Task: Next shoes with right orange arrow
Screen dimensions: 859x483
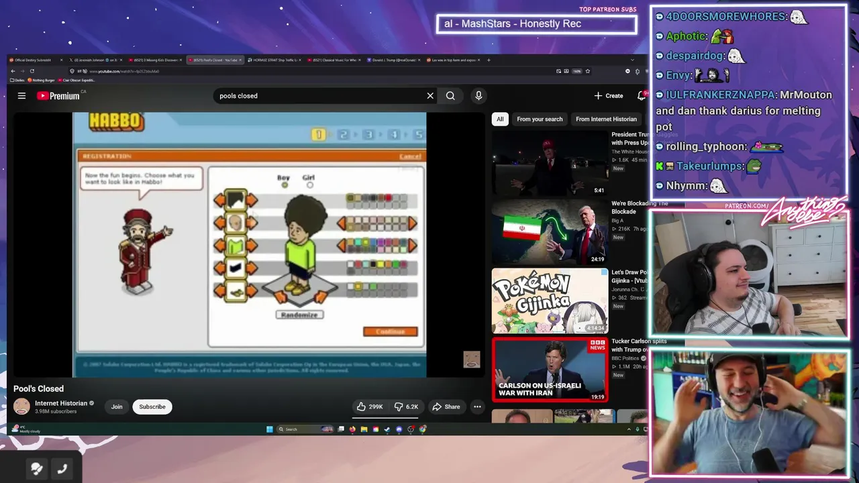Action: click(x=252, y=290)
